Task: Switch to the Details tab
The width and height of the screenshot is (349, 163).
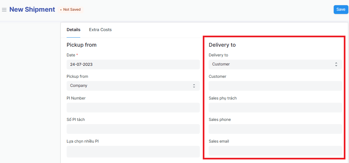Action: [x=73, y=30]
